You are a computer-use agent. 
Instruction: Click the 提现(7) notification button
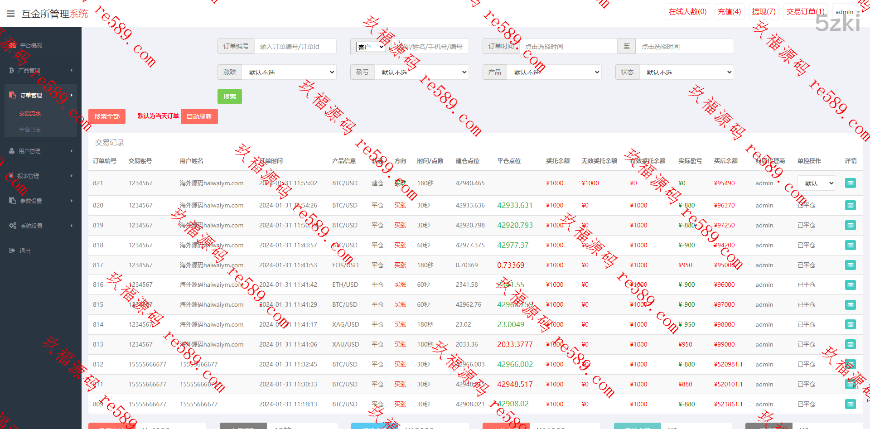(764, 12)
